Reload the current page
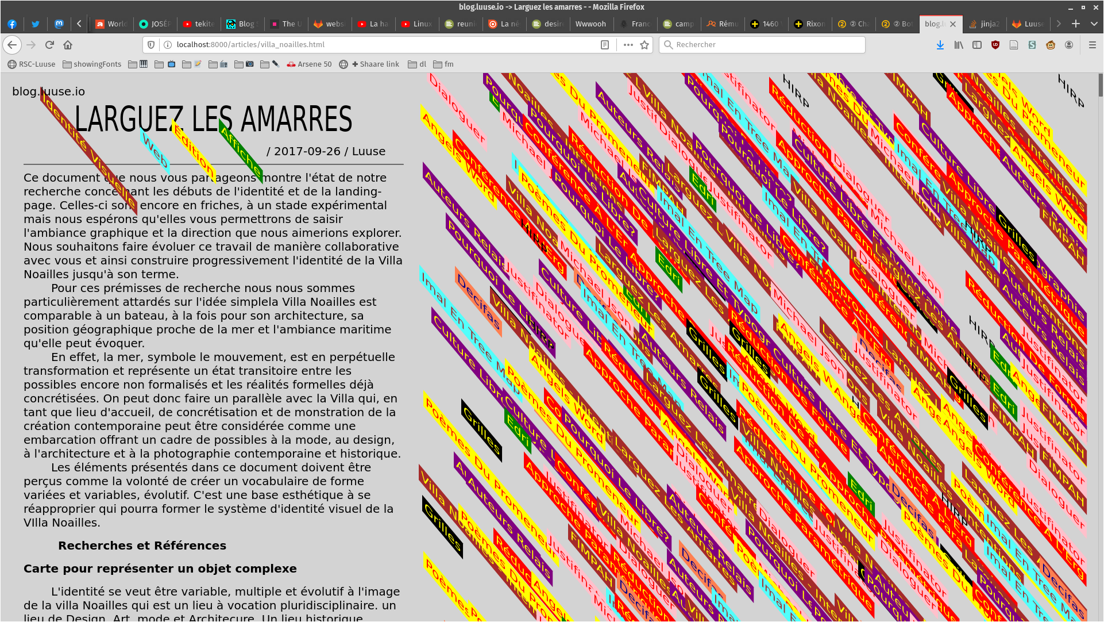Screen dimensions: 1104x622 coord(49,45)
